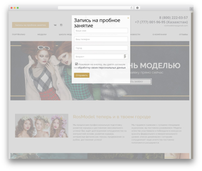Click the red close window button
Screen dimensions: 202x171
[12, 8]
